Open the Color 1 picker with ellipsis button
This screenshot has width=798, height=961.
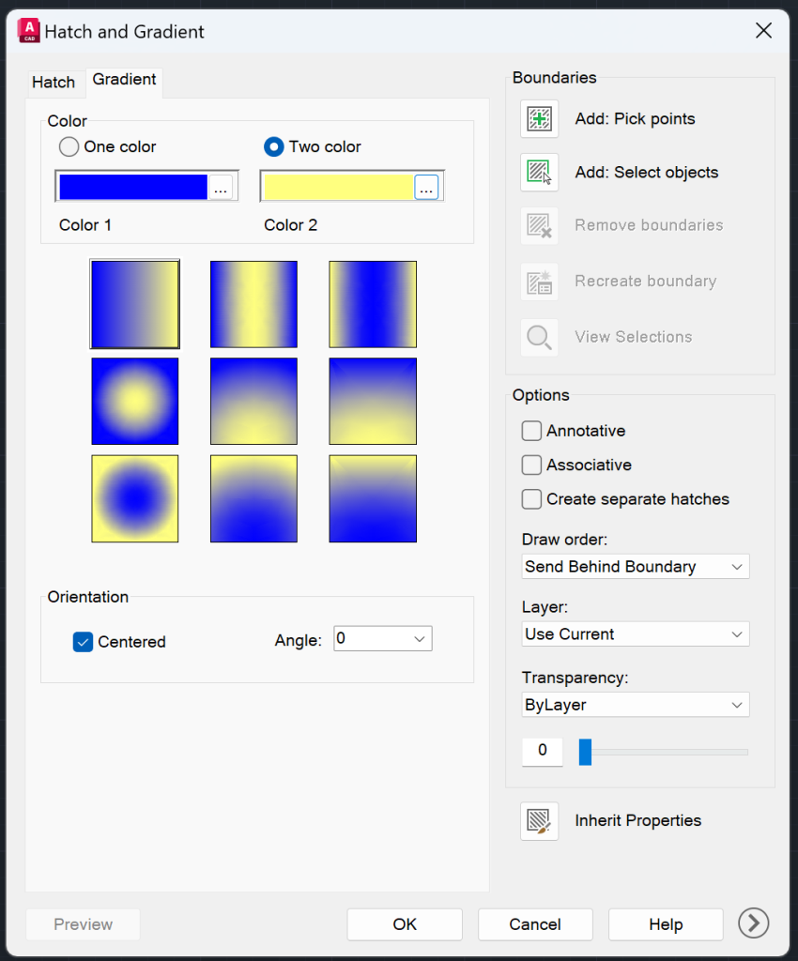[222, 186]
